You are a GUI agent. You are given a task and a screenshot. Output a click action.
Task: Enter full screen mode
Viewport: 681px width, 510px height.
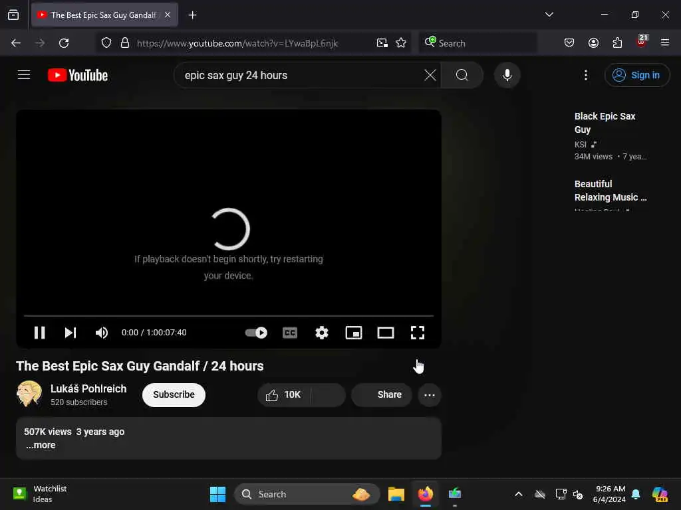pos(418,333)
